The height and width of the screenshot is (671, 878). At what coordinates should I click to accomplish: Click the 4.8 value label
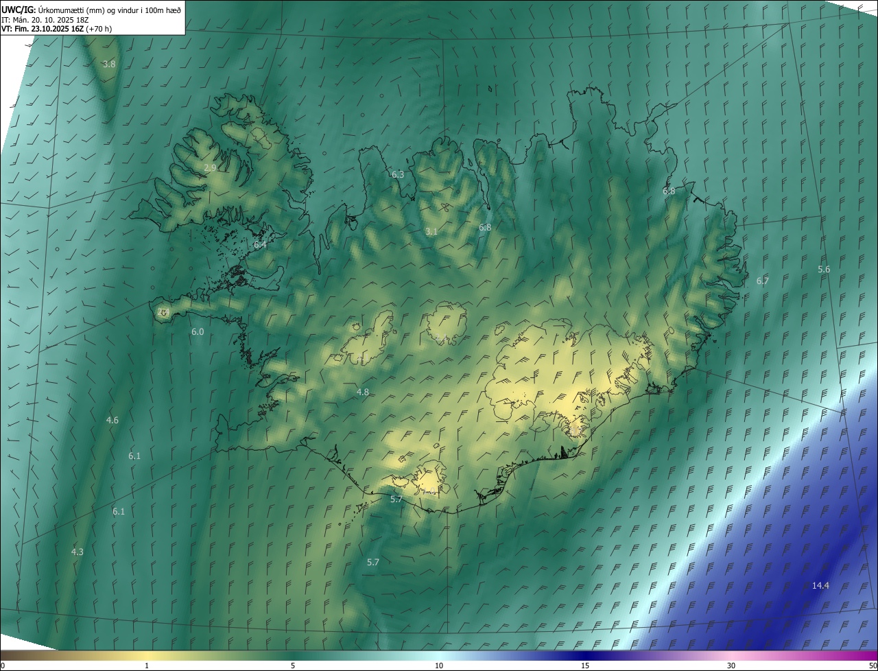[363, 392]
